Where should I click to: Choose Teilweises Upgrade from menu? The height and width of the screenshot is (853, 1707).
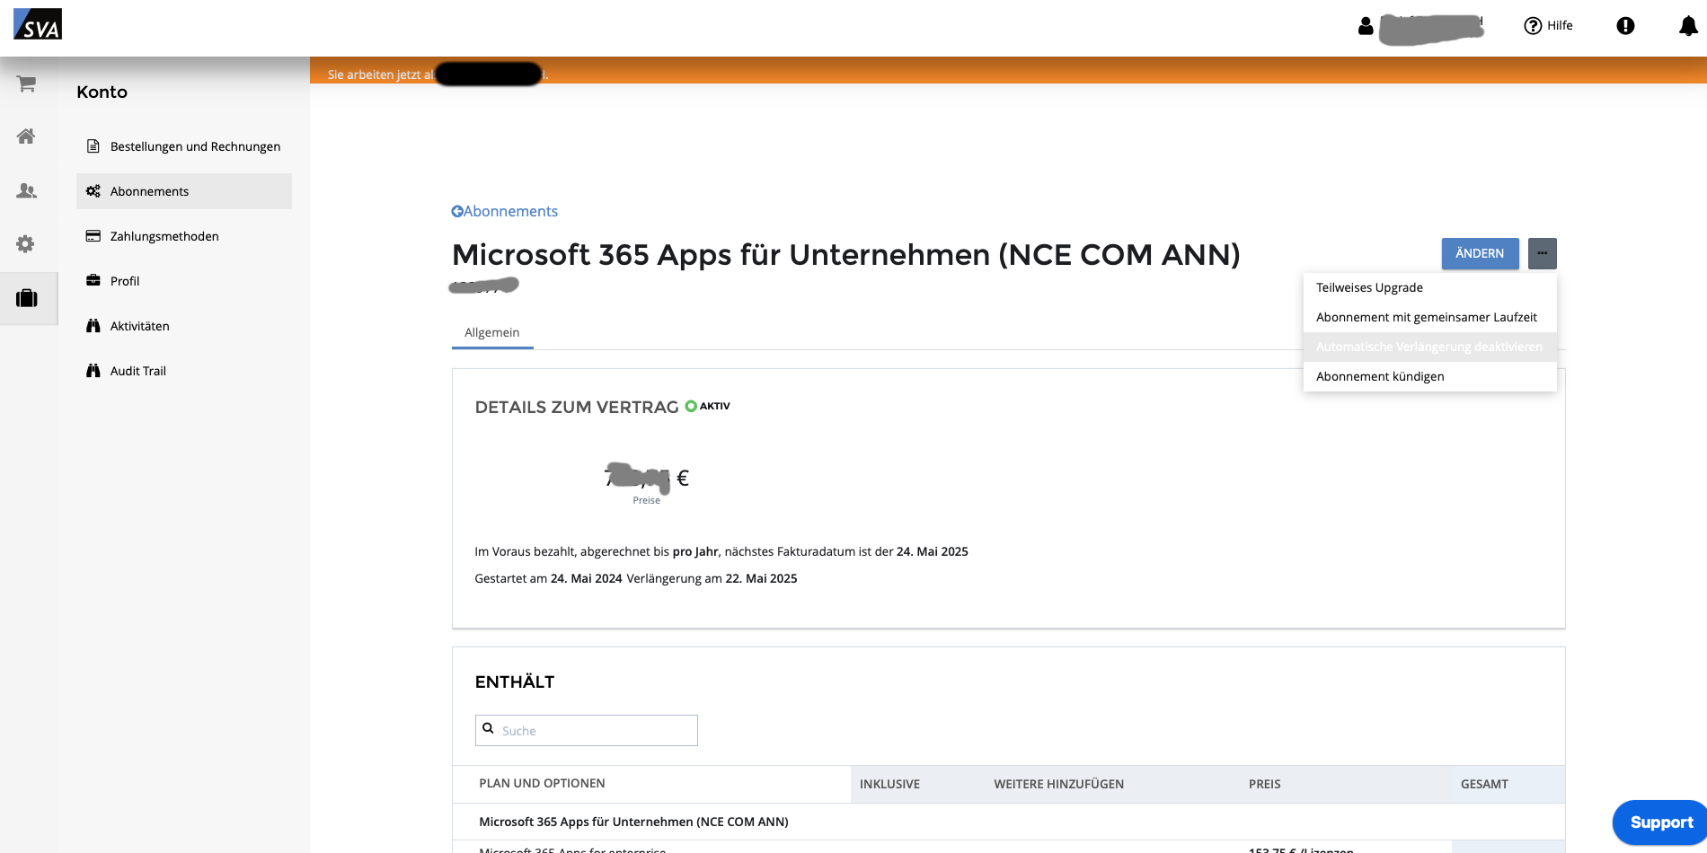pos(1369,287)
